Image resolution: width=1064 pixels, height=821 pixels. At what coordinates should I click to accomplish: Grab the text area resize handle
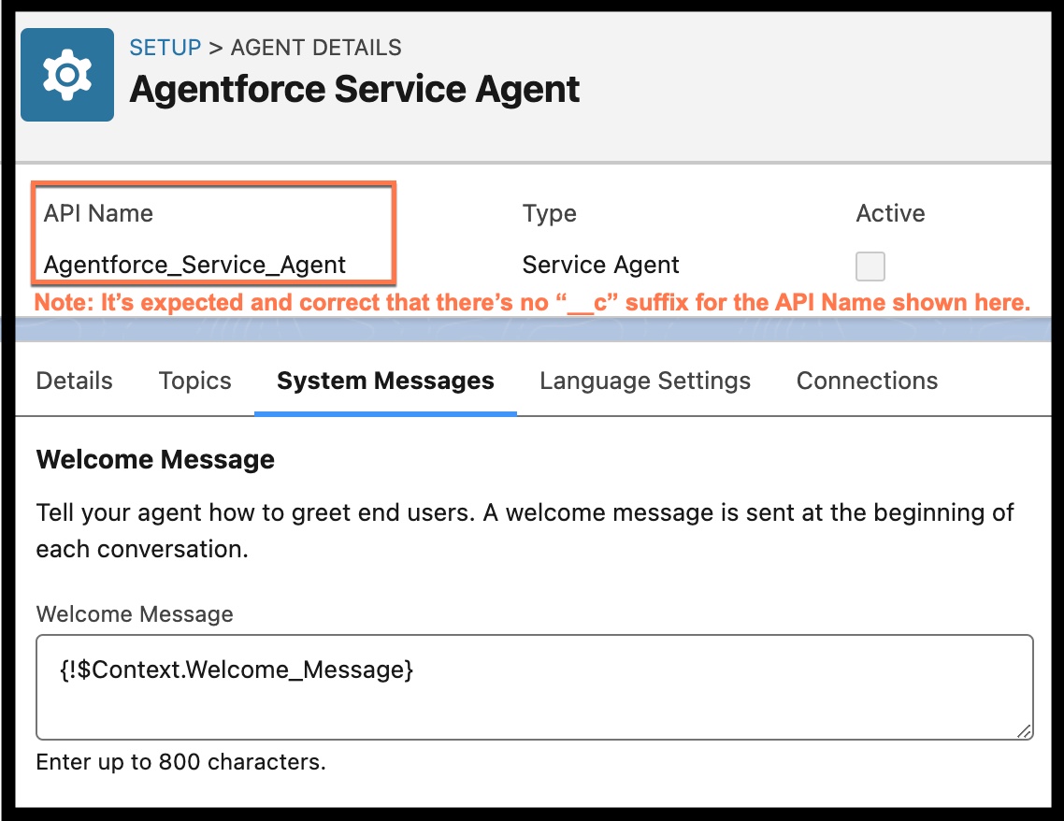click(1025, 731)
